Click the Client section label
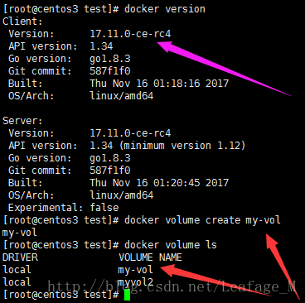Image resolution: width=305 pixels, height=303 pixels. (22, 22)
